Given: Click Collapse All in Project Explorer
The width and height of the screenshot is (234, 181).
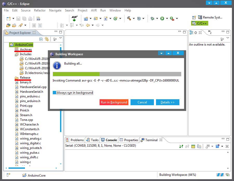Looking at the screenshot, I should coord(41,39).
